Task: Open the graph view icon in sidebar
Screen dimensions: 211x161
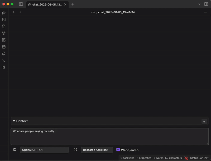Action: pyautogui.click(x=3, y=33)
